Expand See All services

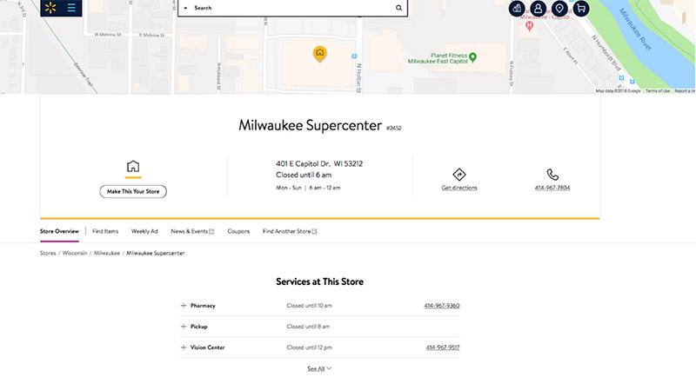click(x=319, y=368)
